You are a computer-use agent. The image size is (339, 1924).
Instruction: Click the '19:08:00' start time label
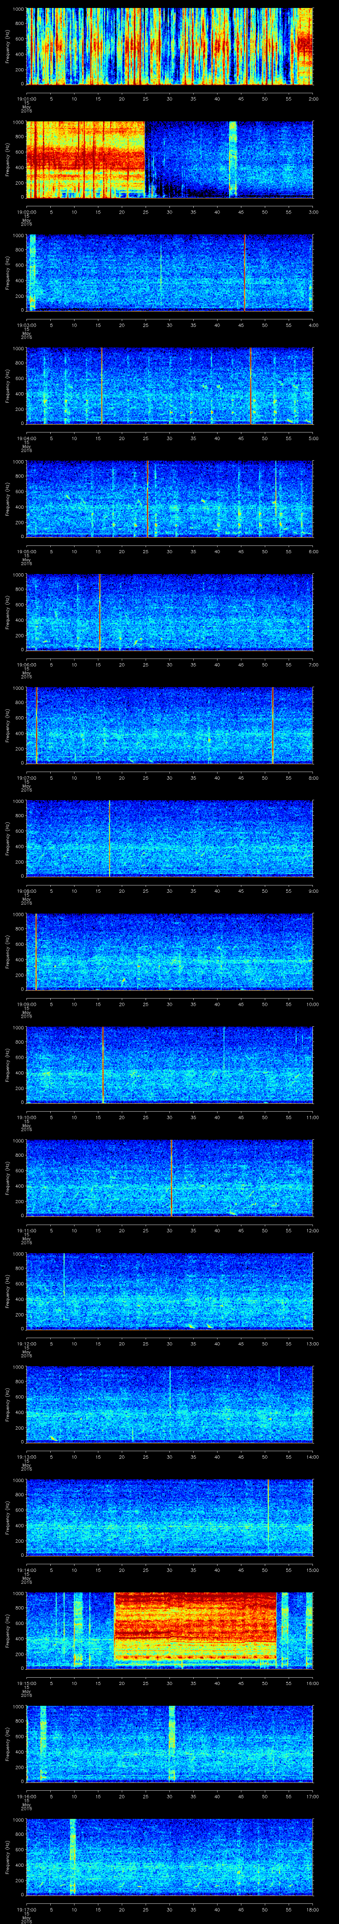[x=26, y=890]
